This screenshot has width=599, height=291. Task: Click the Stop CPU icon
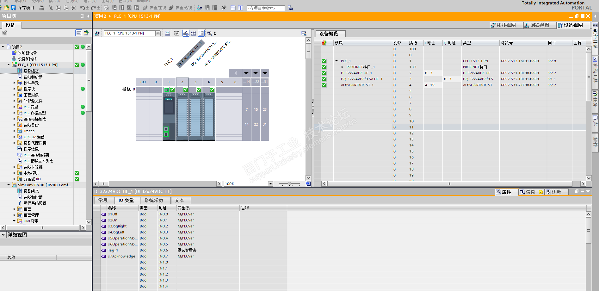215,8
